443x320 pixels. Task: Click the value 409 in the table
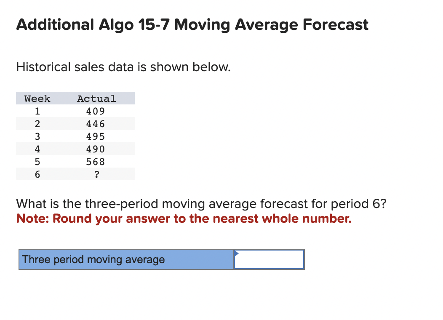pos(95,111)
